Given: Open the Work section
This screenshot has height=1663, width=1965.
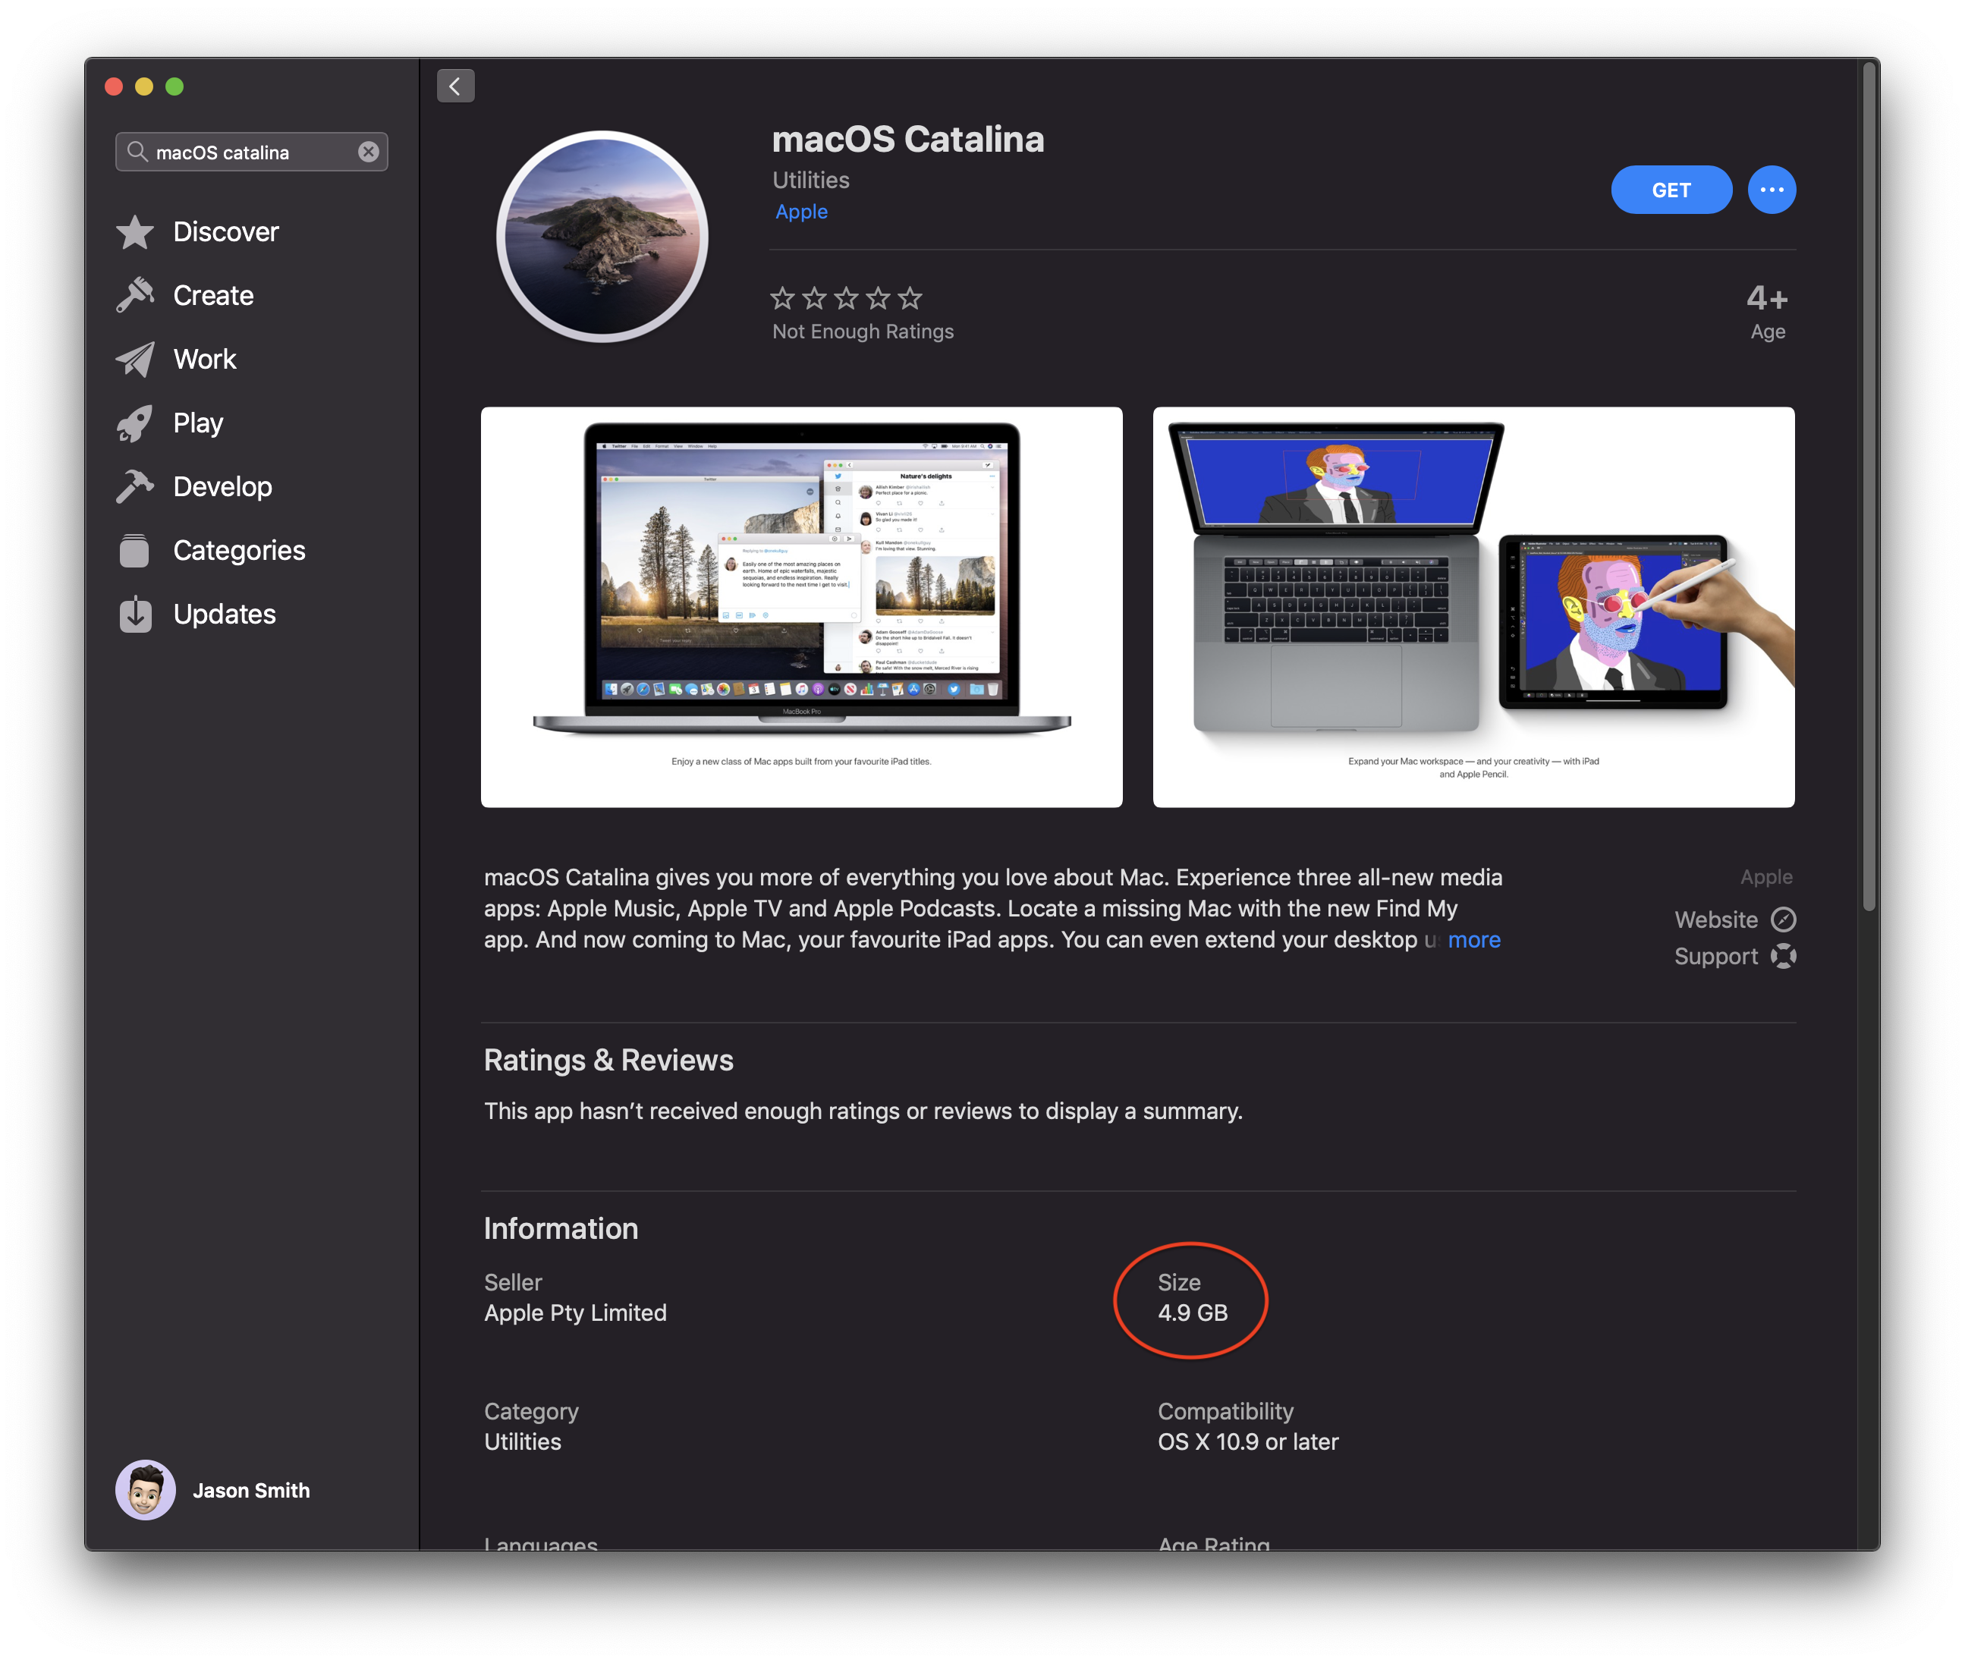Looking at the screenshot, I should (205, 359).
